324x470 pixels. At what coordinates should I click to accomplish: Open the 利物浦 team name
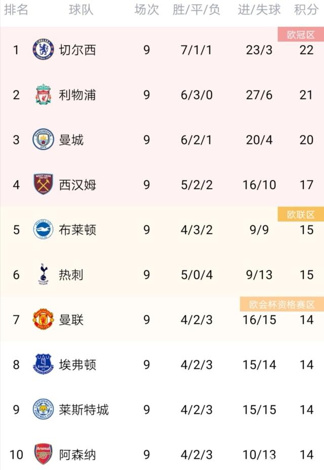click(x=77, y=95)
